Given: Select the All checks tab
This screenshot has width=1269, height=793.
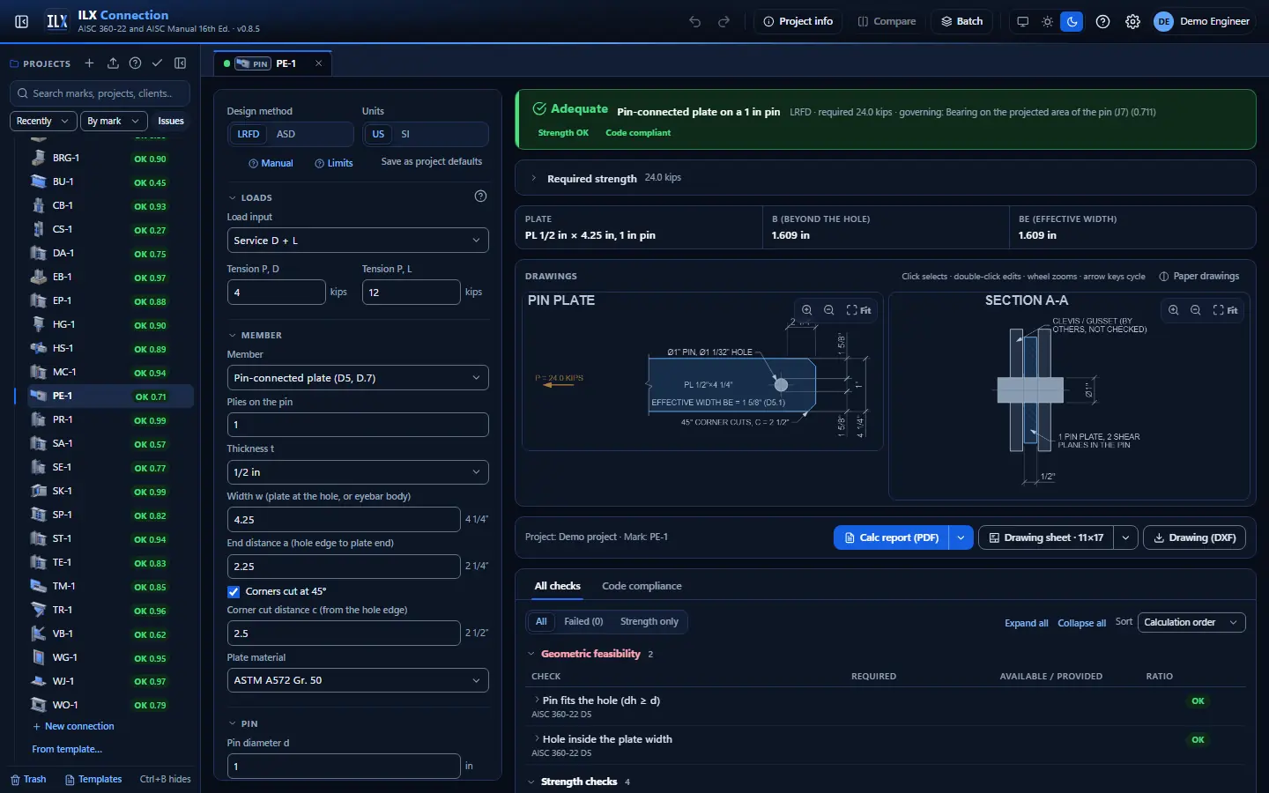Looking at the screenshot, I should click(557, 586).
